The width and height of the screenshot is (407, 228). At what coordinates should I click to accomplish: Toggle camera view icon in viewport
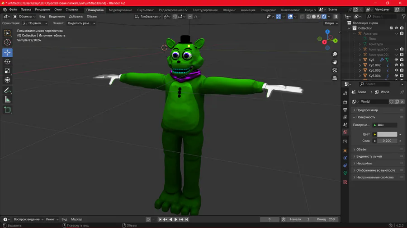[335, 70]
